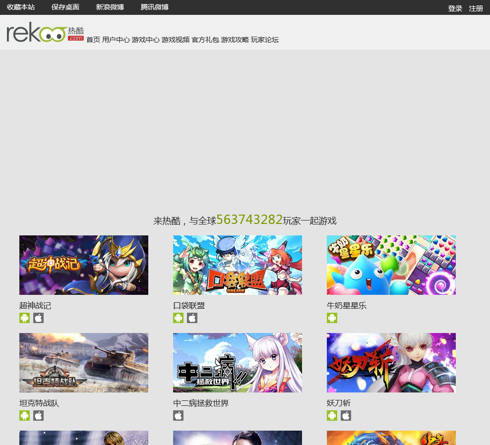This screenshot has height=445, width=490.
Task: Open 腾讯微博 link
Action: point(155,7)
